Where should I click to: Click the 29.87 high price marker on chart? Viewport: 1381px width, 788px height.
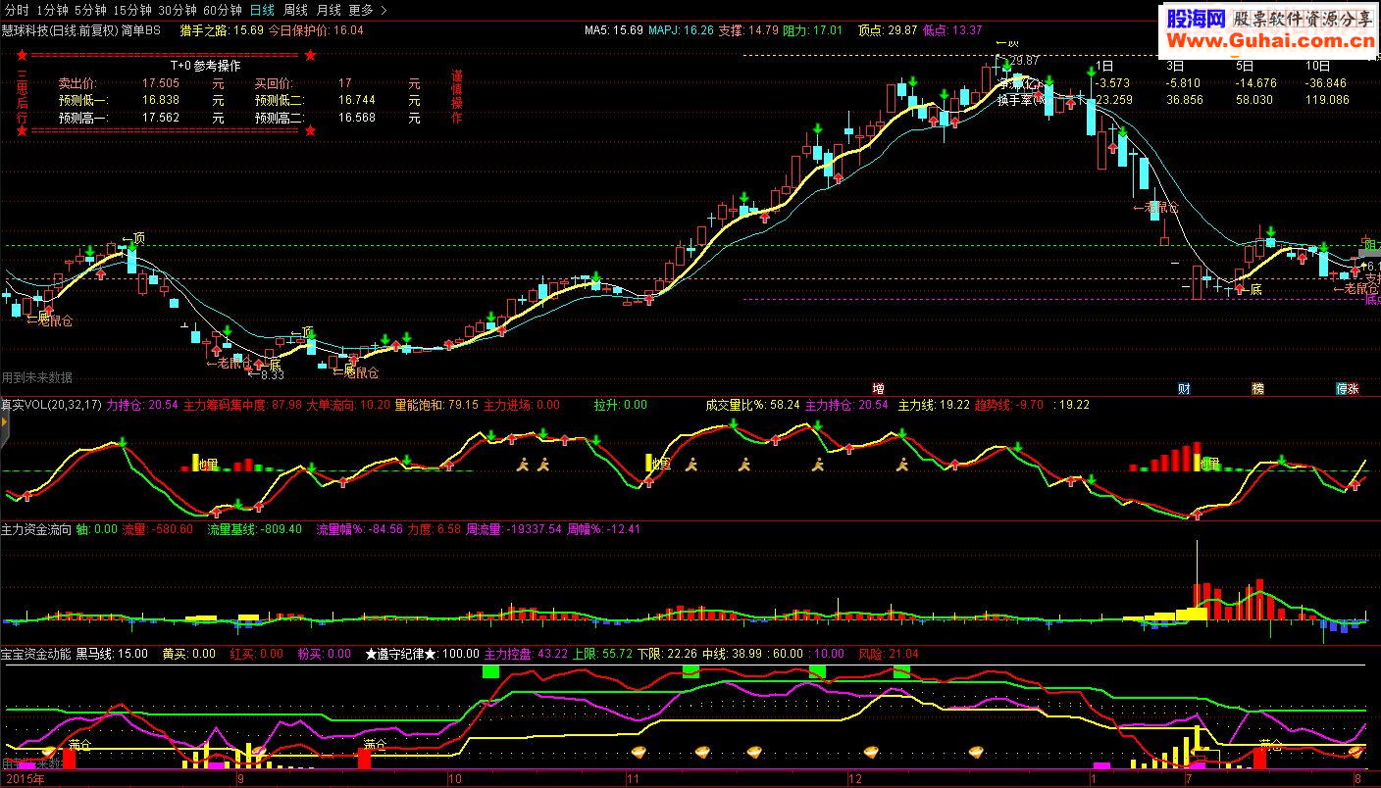point(1022,61)
